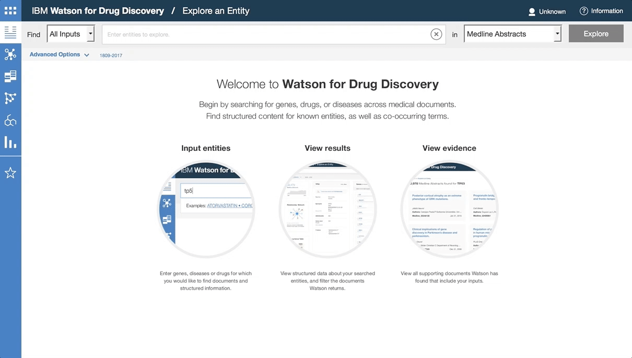Click the Input entities preview thumbnail
This screenshot has width=632, height=358.
click(x=206, y=209)
